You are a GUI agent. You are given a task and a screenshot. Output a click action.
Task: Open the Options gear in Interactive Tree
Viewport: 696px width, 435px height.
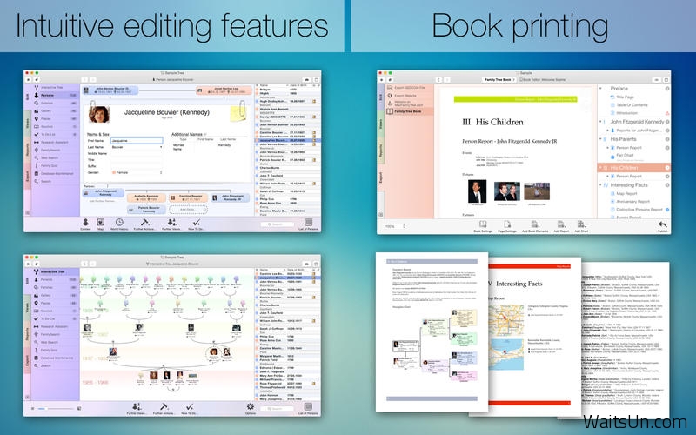coord(251,406)
